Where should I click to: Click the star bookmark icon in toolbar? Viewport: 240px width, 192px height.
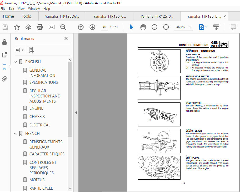pos(17,27)
